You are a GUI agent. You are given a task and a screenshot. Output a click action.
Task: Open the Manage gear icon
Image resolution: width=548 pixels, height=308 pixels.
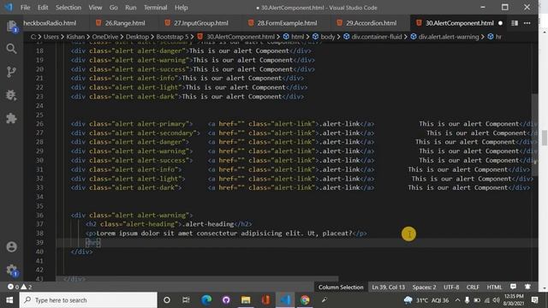click(x=11, y=270)
